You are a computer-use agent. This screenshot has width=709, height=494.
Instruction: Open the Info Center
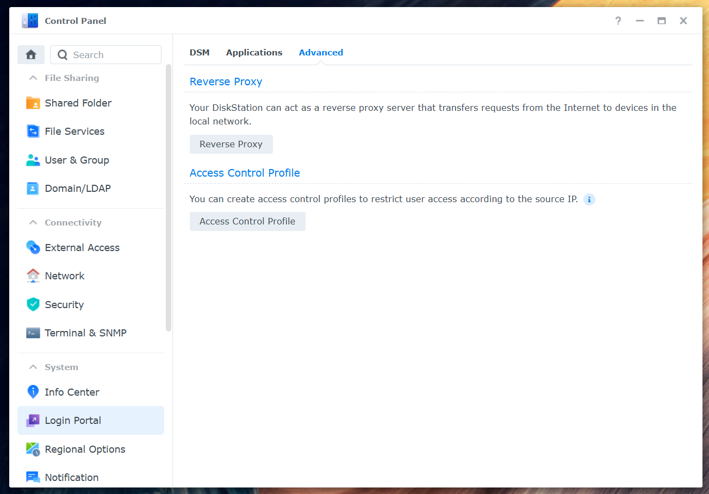tap(33, 392)
